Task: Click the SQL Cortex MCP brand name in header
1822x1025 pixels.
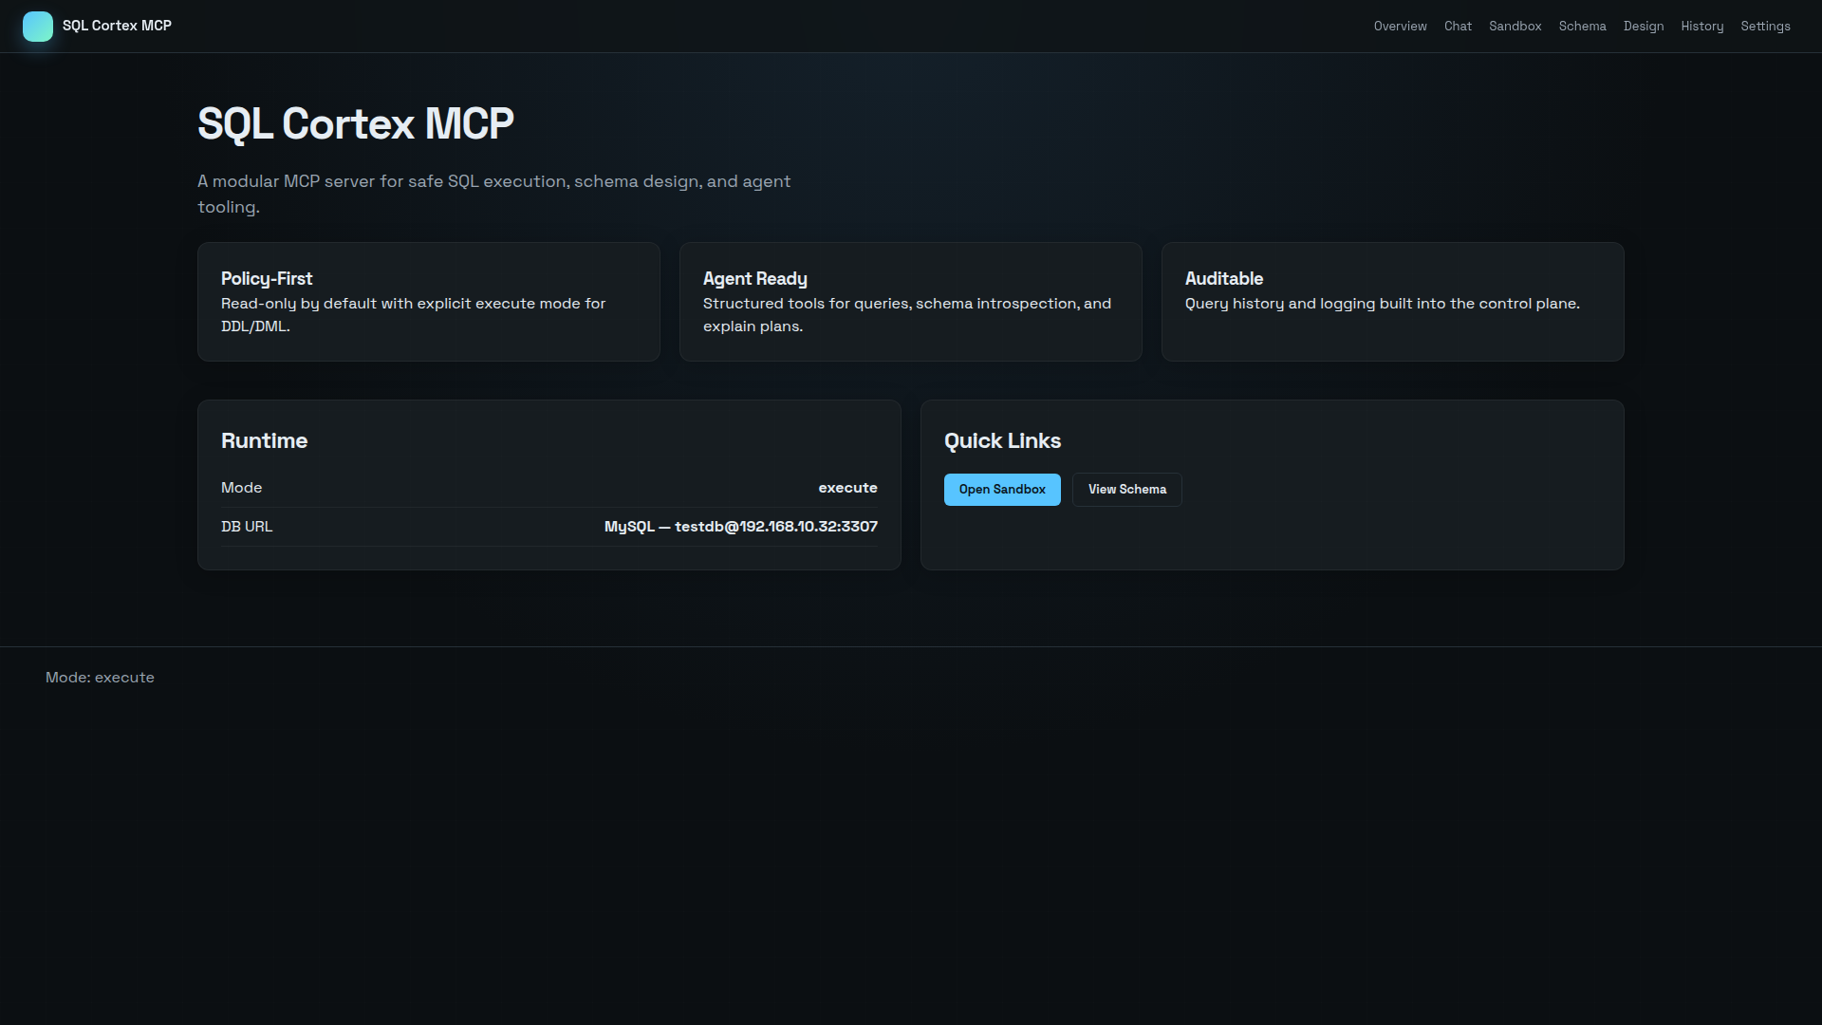Action: coord(117,26)
